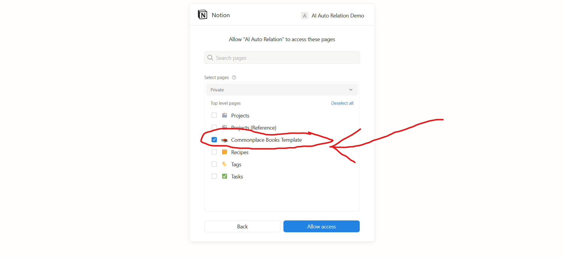Click the Projects (Reference) page icon
Image resolution: width=563 pixels, height=258 pixels.
[225, 127]
